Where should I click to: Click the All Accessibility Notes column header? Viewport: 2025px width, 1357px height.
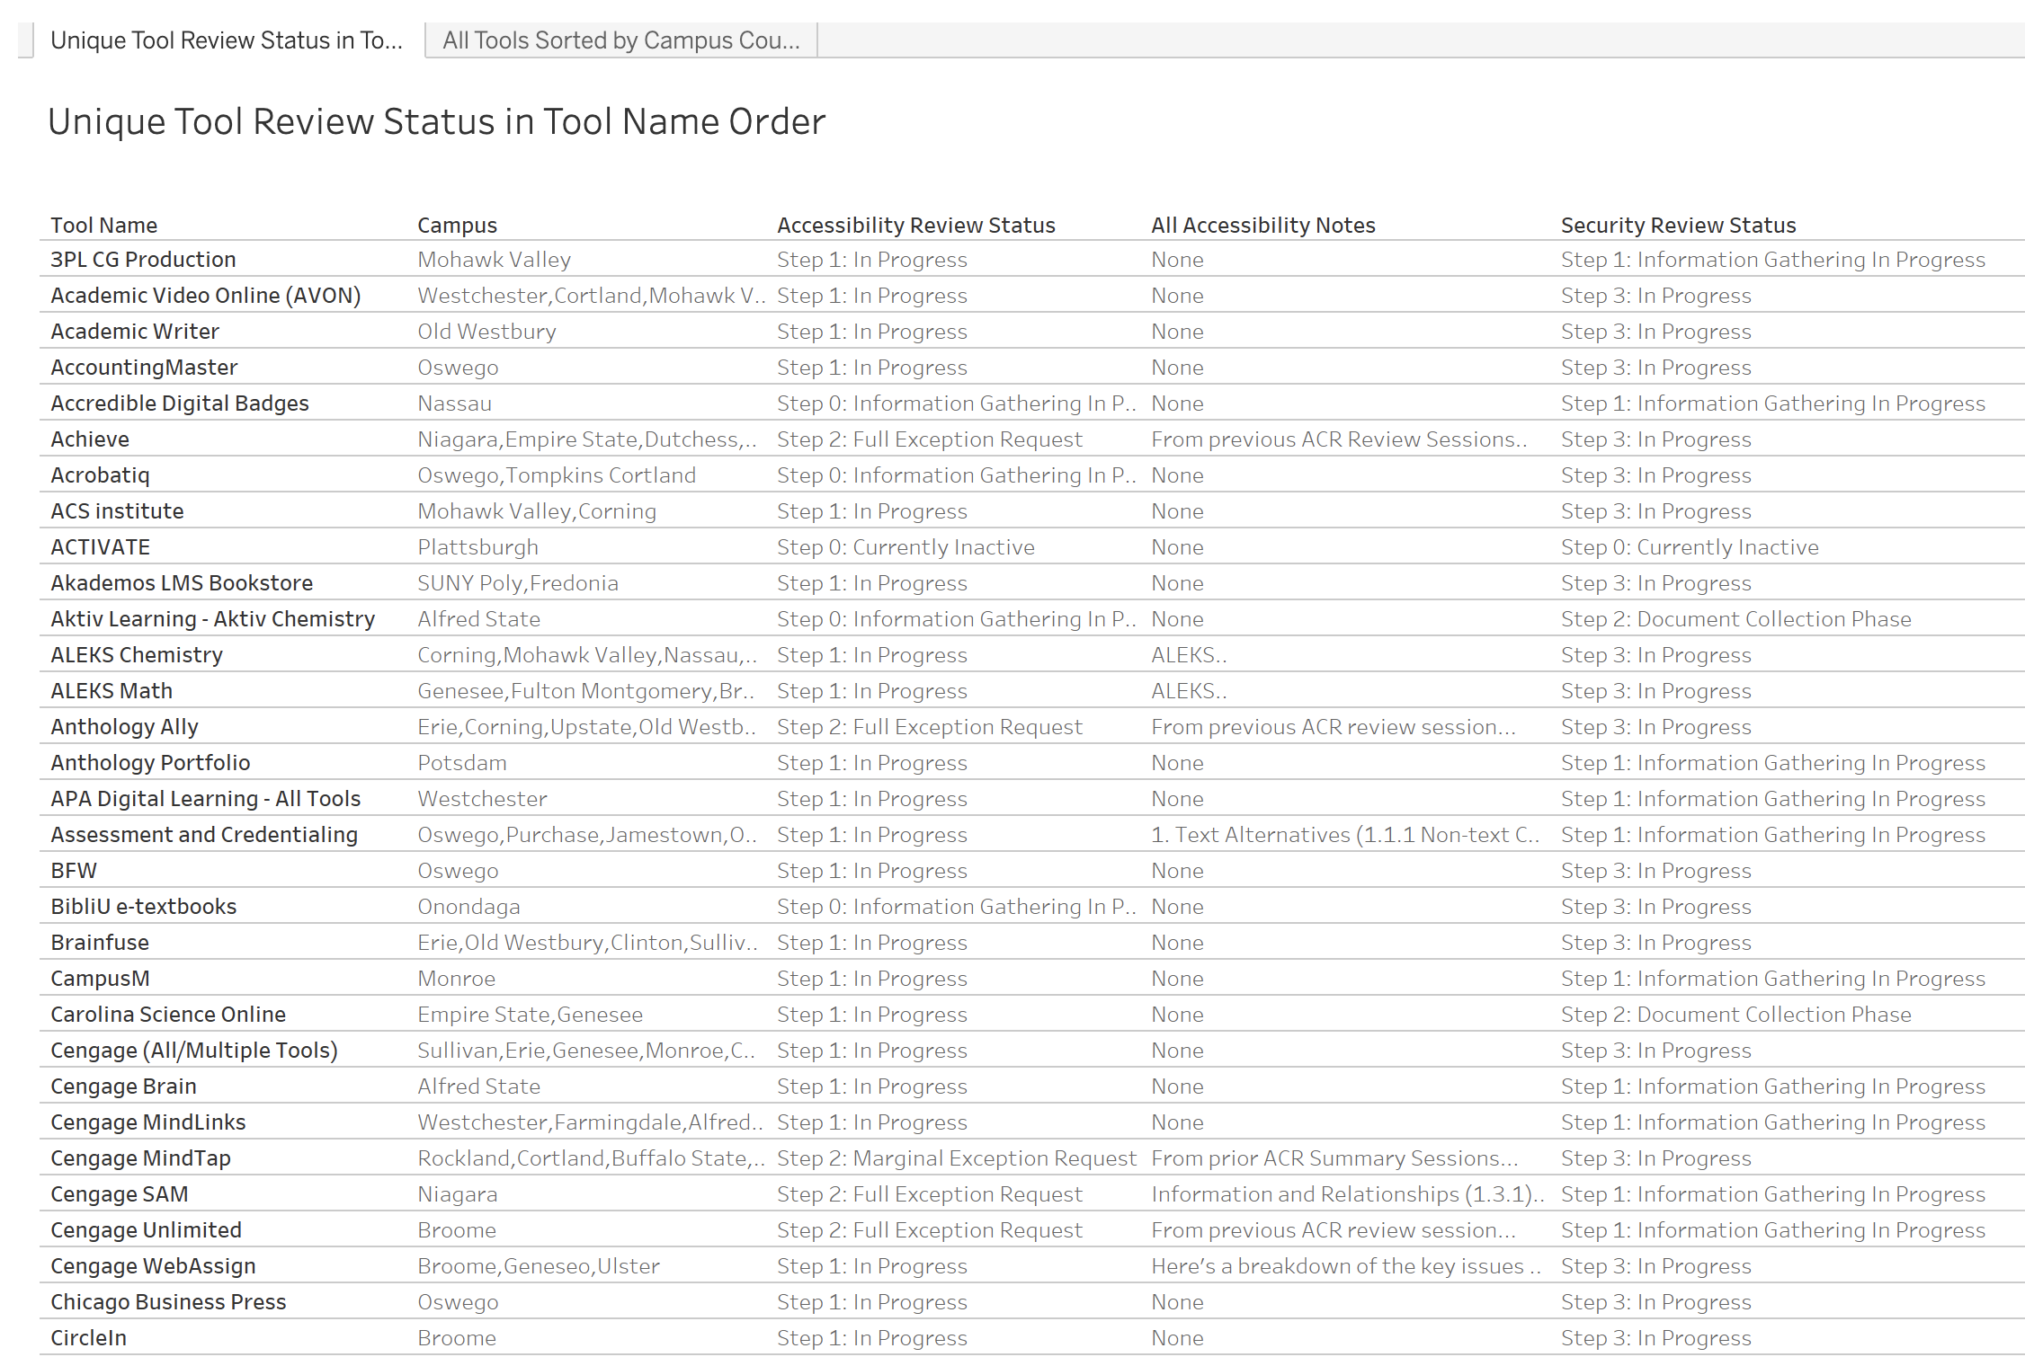tap(1263, 226)
